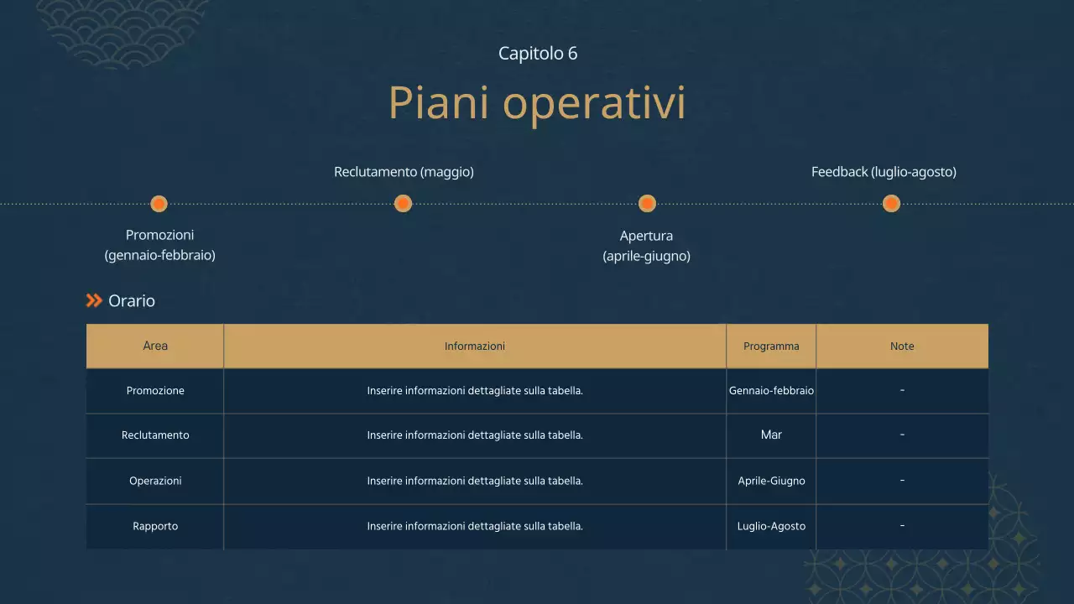Image resolution: width=1074 pixels, height=604 pixels.
Task: Click the Apertura timeline node
Action: [x=646, y=203]
